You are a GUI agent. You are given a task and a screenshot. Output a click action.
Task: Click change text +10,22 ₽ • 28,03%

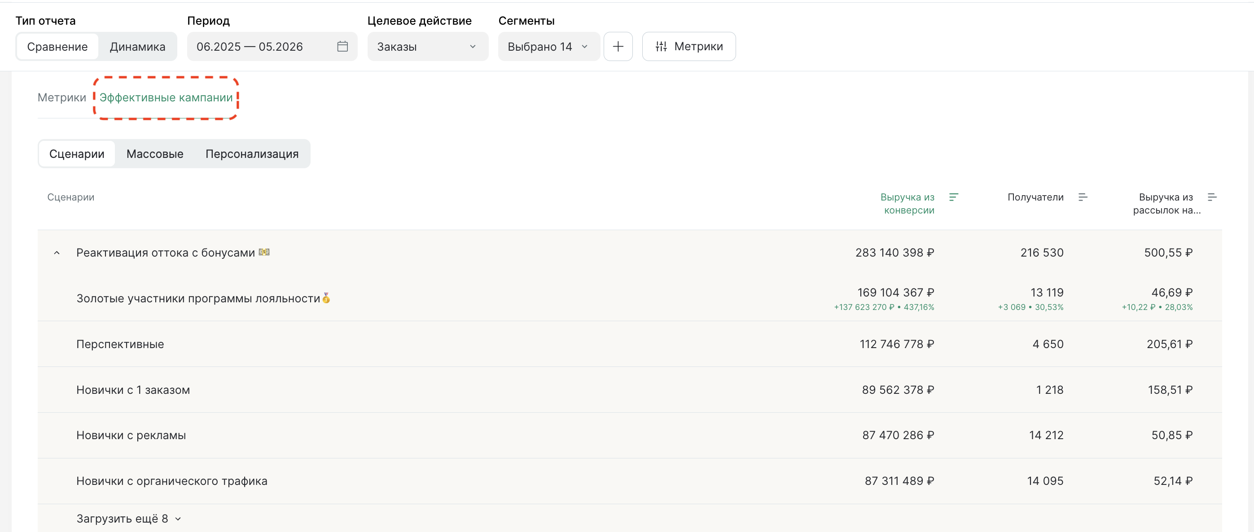1157,307
